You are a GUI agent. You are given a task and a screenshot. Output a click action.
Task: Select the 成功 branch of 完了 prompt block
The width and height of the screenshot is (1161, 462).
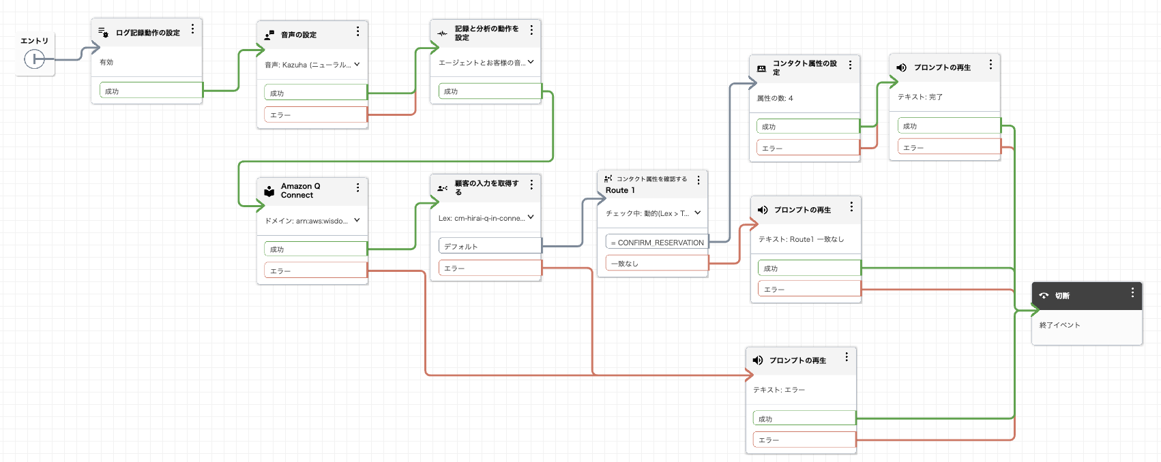click(x=949, y=126)
